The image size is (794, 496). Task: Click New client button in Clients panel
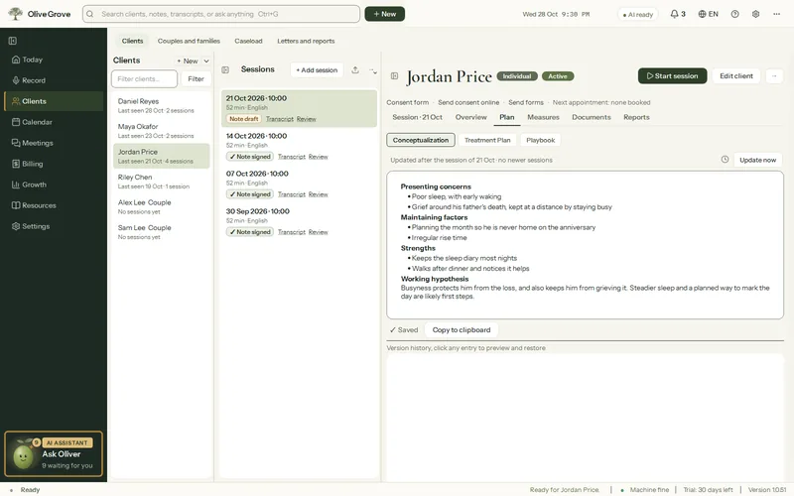coord(188,61)
